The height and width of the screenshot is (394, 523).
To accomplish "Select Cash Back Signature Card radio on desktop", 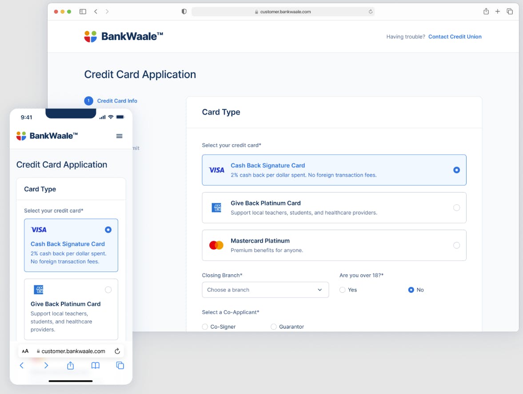I will [x=457, y=170].
